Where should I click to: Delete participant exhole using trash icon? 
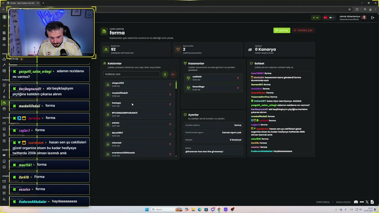(170, 124)
